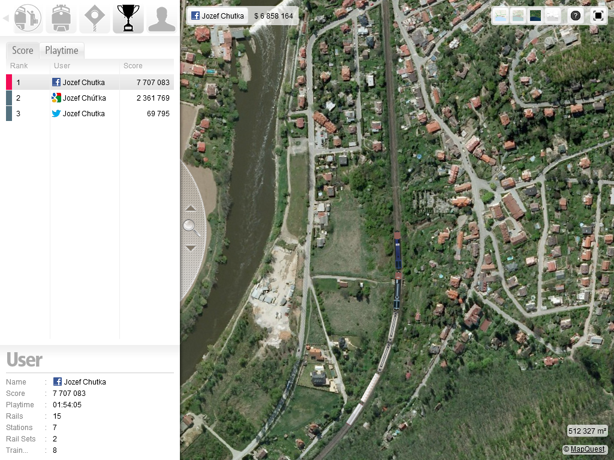Show the help question mark
The width and height of the screenshot is (614, 460).
(576, 16)
